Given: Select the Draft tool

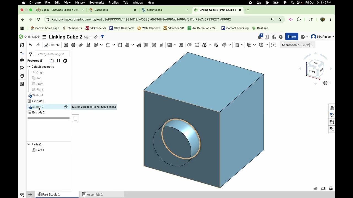Looking at the screenshot, I should 127,45.
